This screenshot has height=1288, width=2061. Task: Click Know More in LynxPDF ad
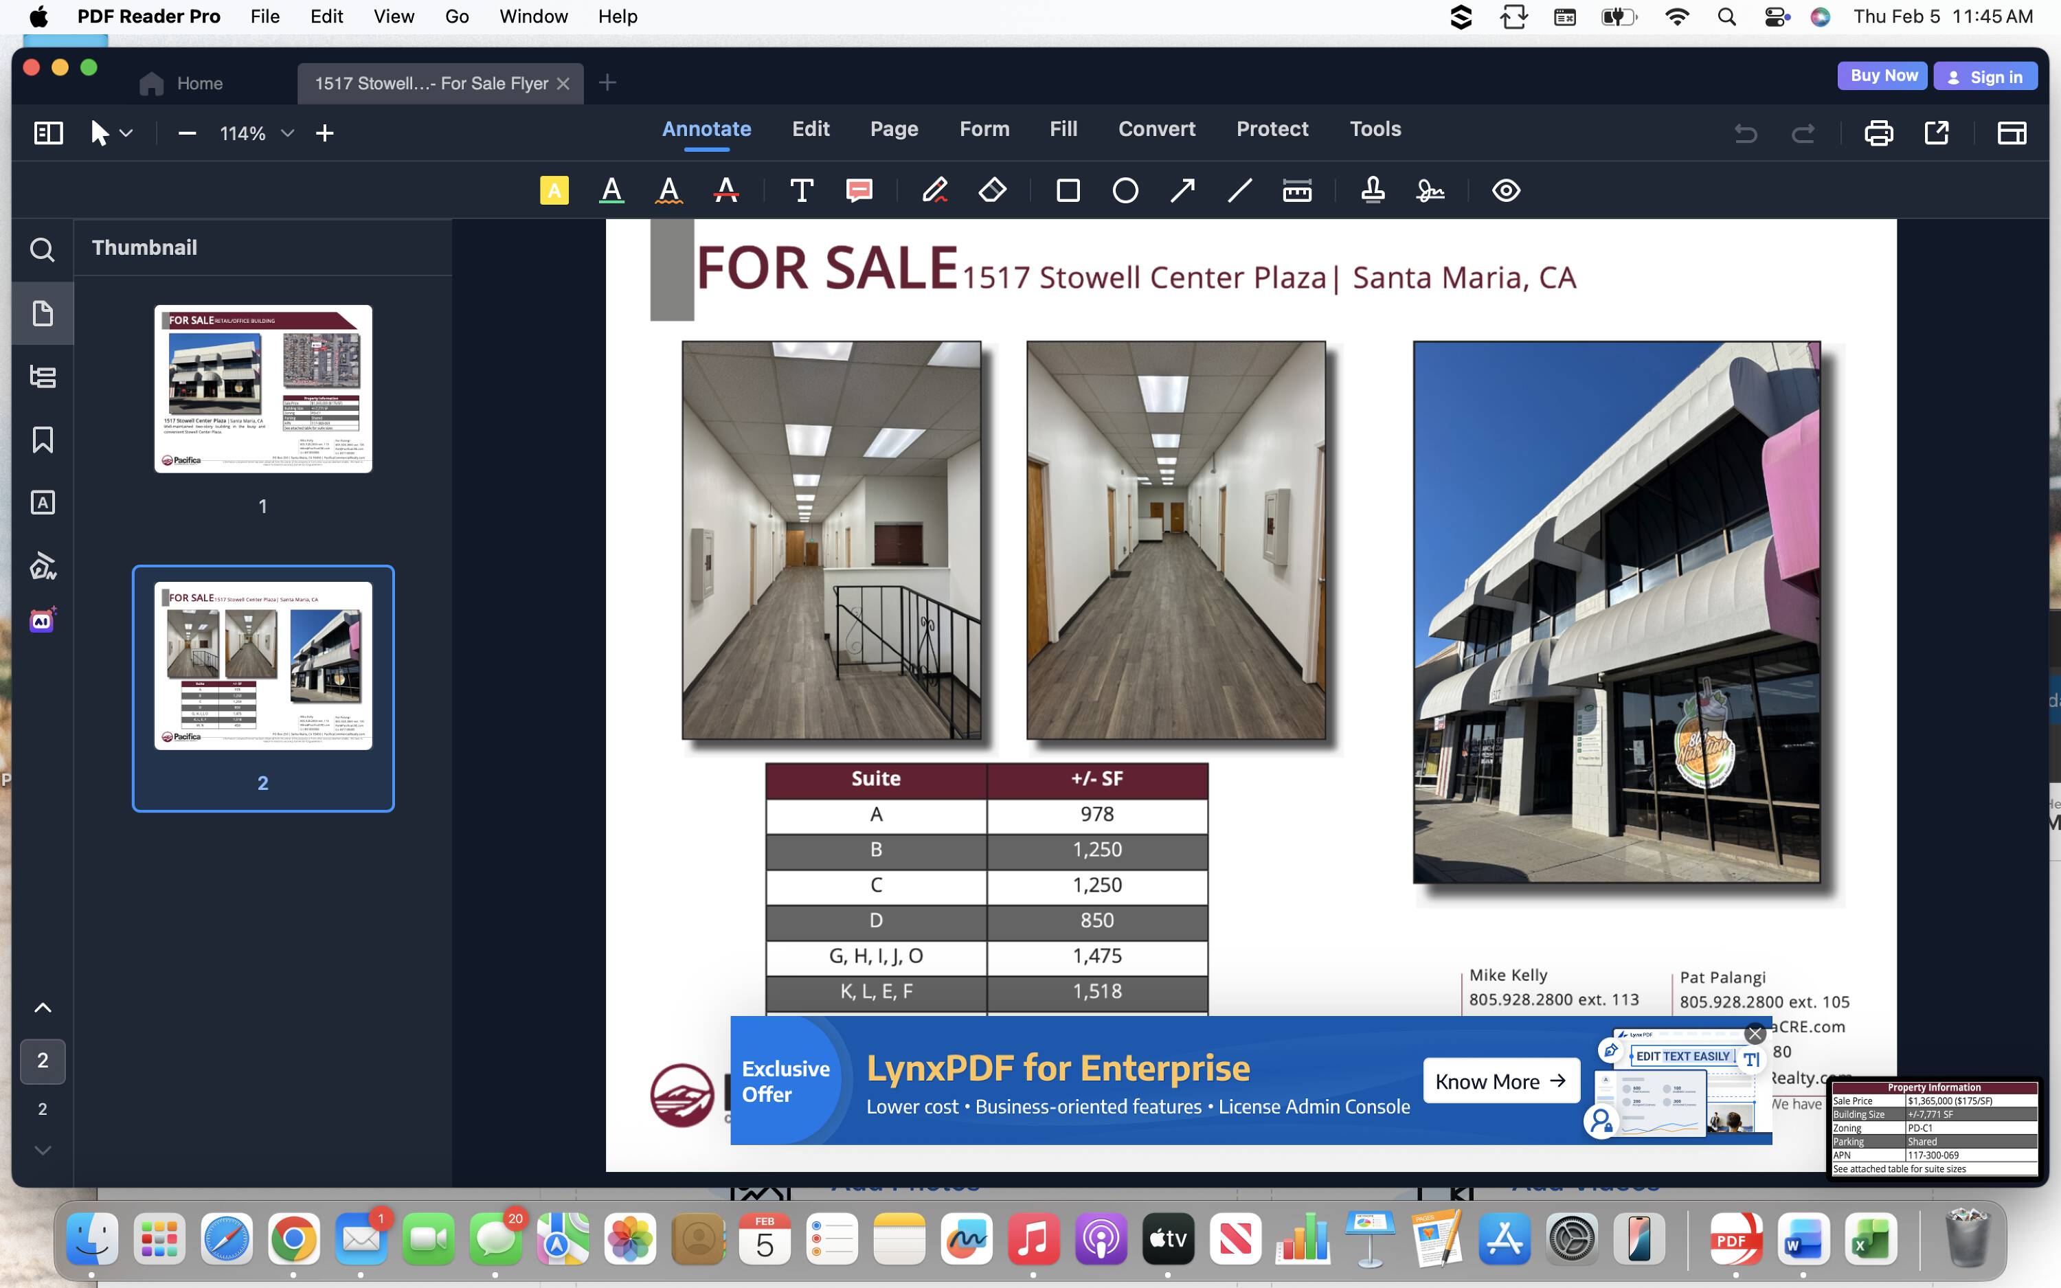pos(1500,1081)
